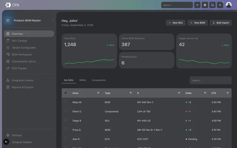Viewport: 237px width, 148px height.
Task: Tick the checkbox for Maya M. row
Action: [x=66, y=101]
